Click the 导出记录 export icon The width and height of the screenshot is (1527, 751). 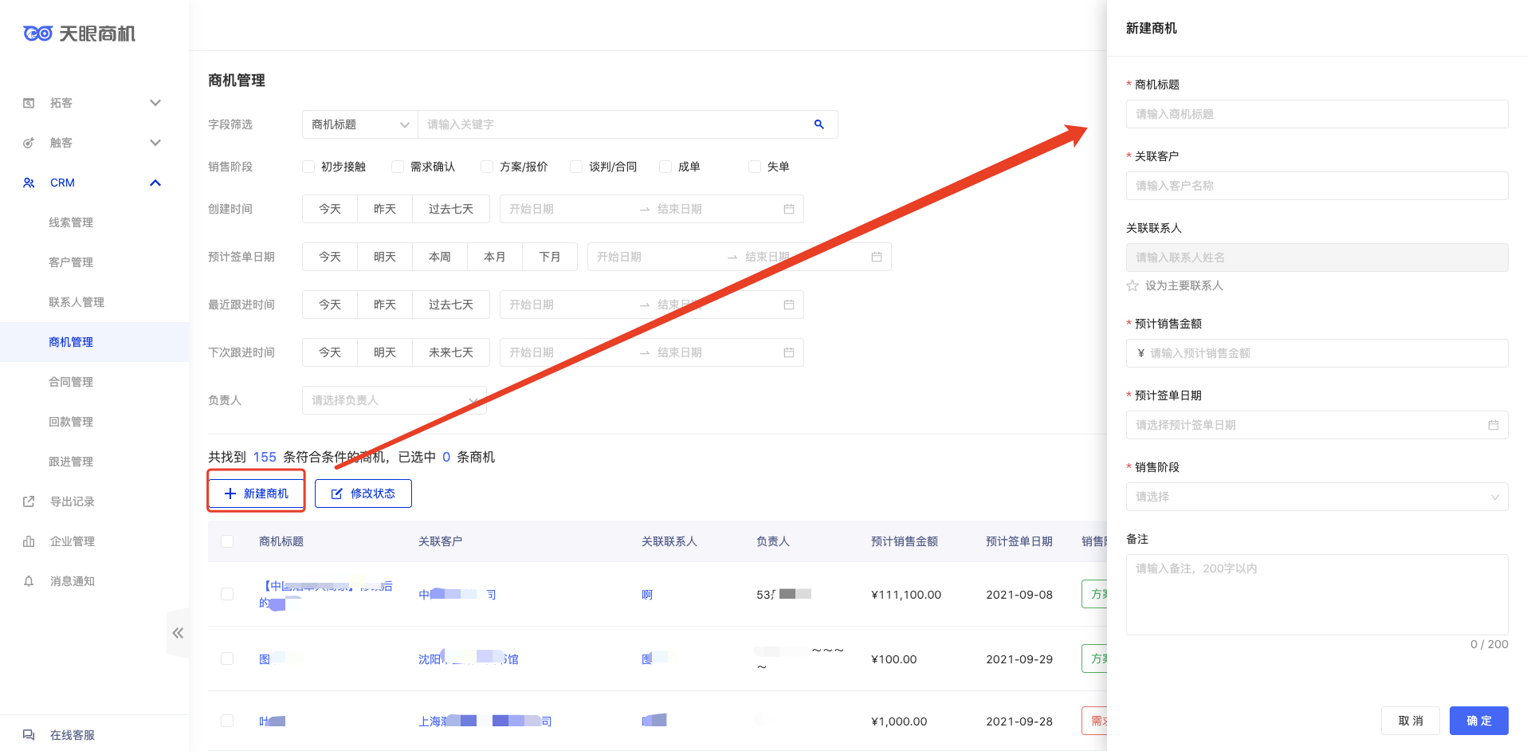pos(29,501)
